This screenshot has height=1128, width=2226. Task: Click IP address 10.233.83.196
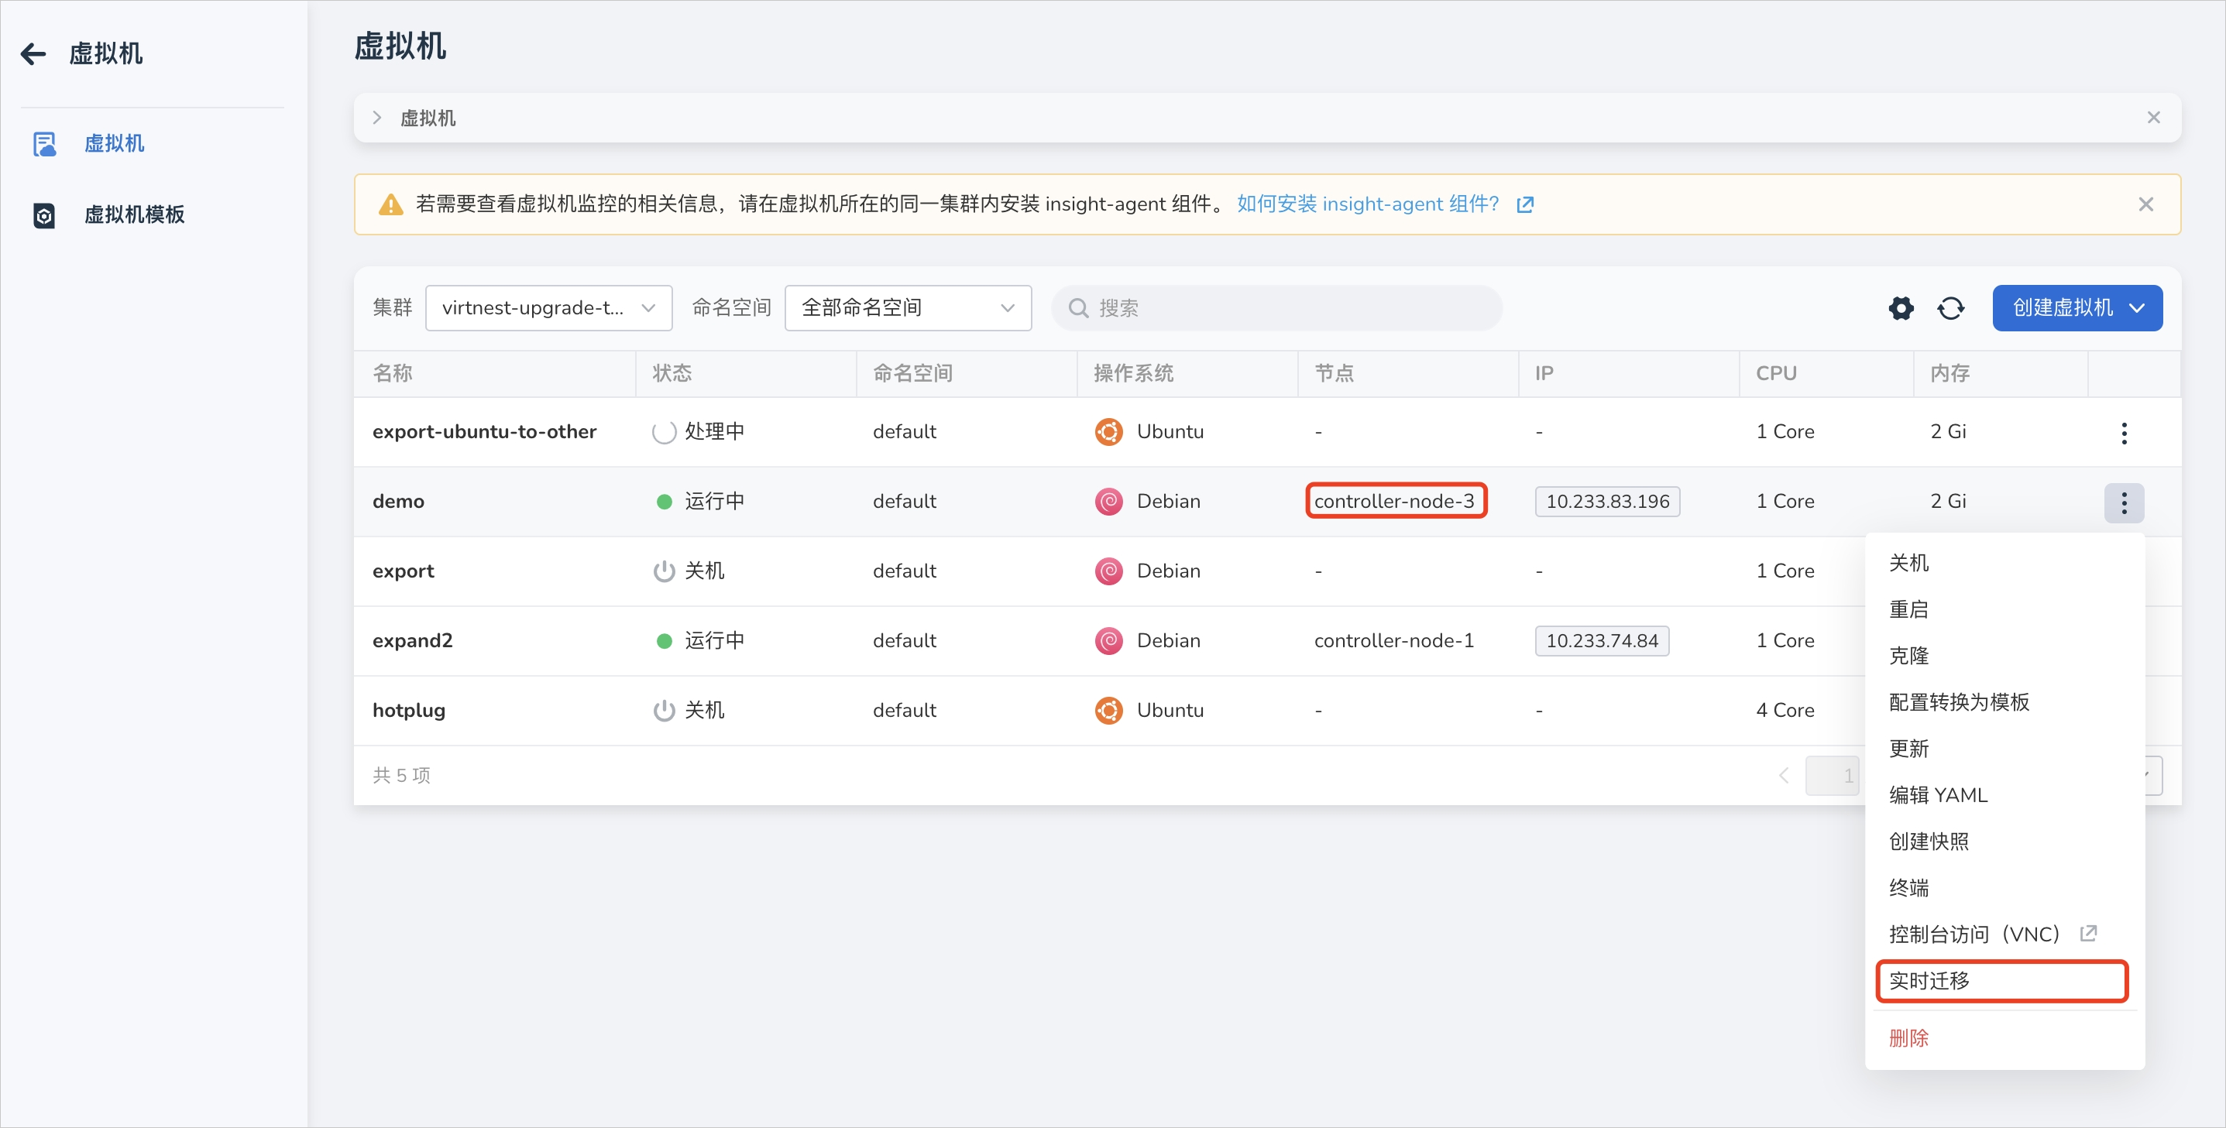(x=1607, y=502)
